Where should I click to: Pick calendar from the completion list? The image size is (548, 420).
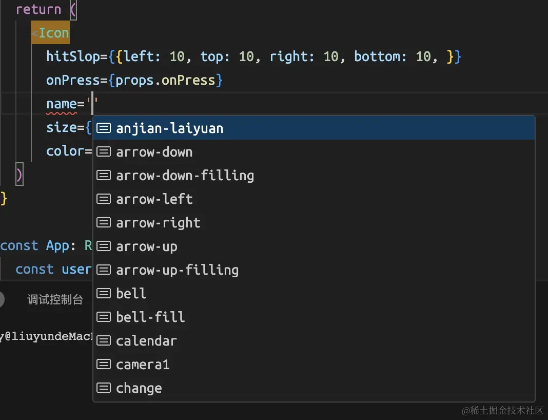click(x=314, y=340)
